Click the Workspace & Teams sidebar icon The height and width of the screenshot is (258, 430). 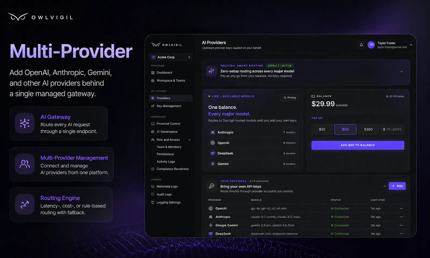pyautogui.click(x=153, y=81)
